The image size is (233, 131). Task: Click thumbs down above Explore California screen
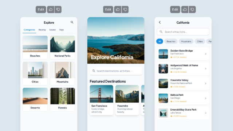(x=125, y=9)
